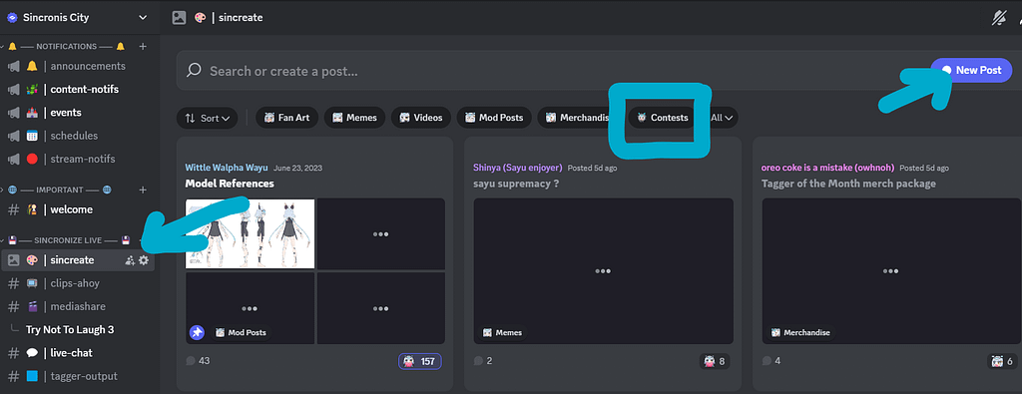Click sincreate invite people icon
Screen dimensions: 1022x394
(x=130, y=260)
